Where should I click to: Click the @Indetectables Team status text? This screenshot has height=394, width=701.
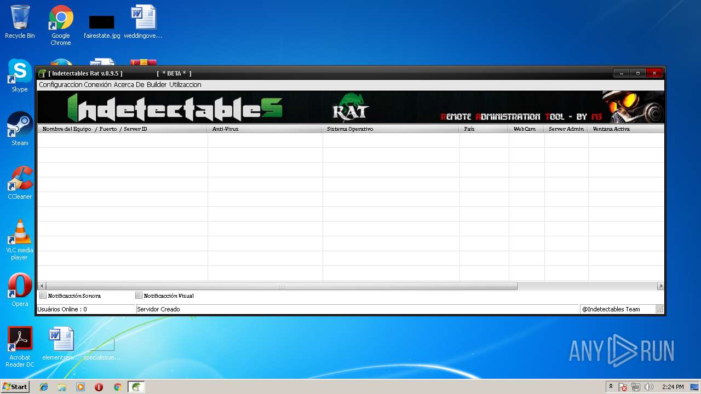click(611, 309)
